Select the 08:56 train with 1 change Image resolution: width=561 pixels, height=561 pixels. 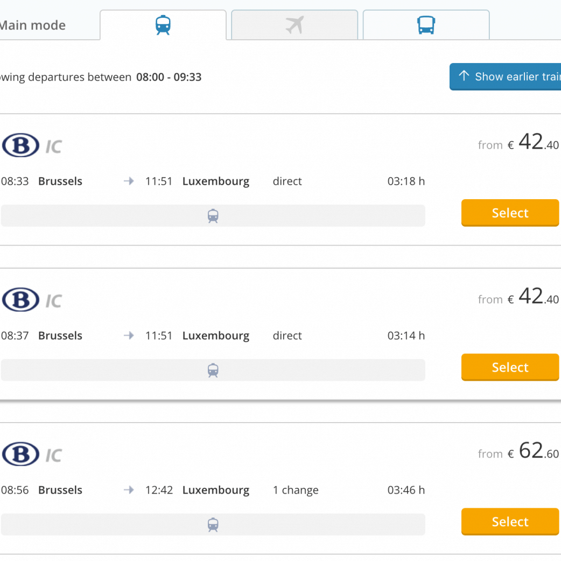[x=510, y=522]
